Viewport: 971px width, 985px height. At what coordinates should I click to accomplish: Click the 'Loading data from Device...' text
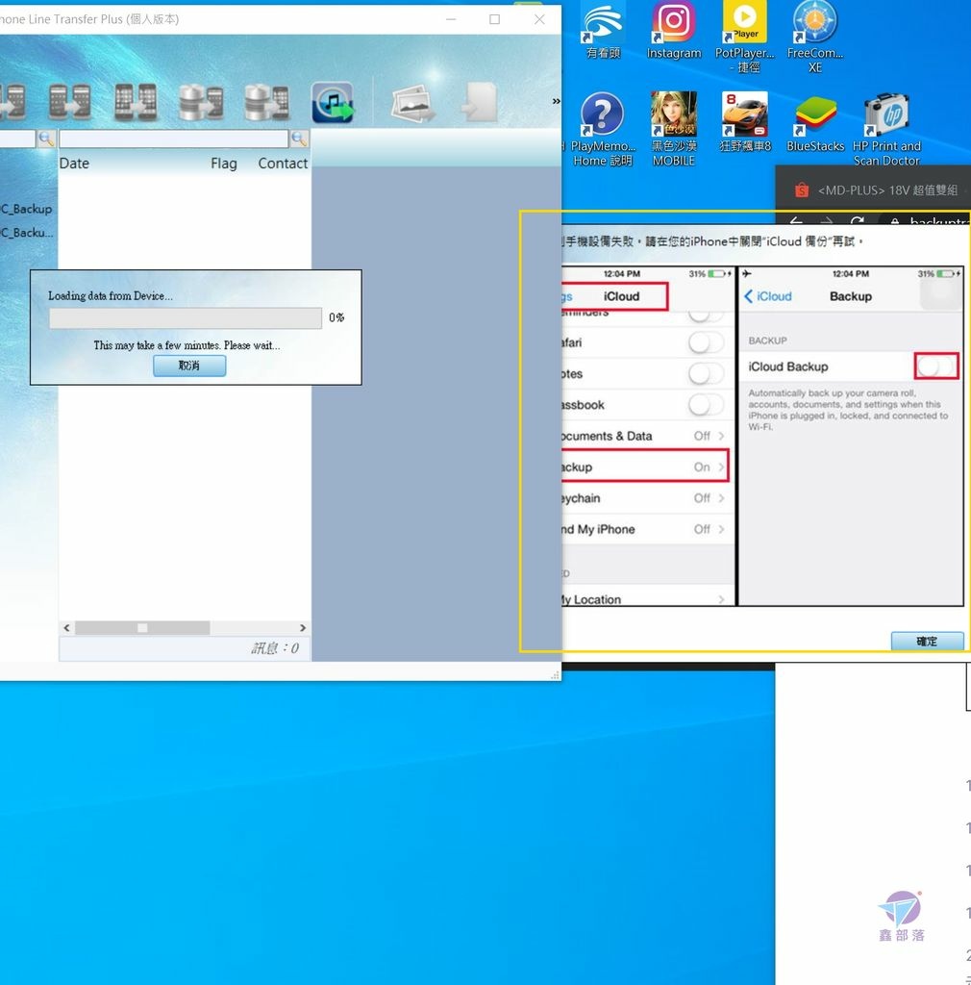[x=111, y=295]
